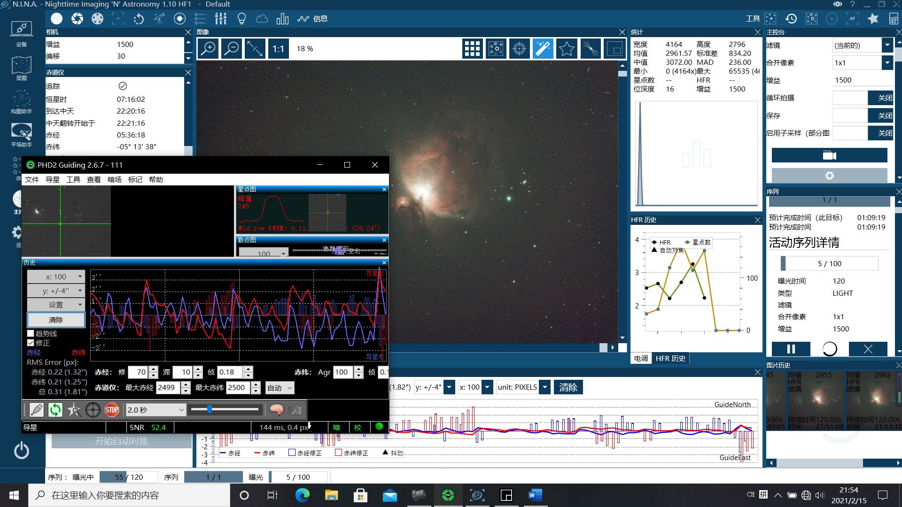Viewport: 902px width, 507px height.
Task: Open the 设备 equipment sidebar tab
Action: 22,34
